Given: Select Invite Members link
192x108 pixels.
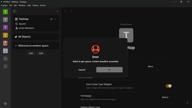Looking at the screenshot, I should (26, 28).
